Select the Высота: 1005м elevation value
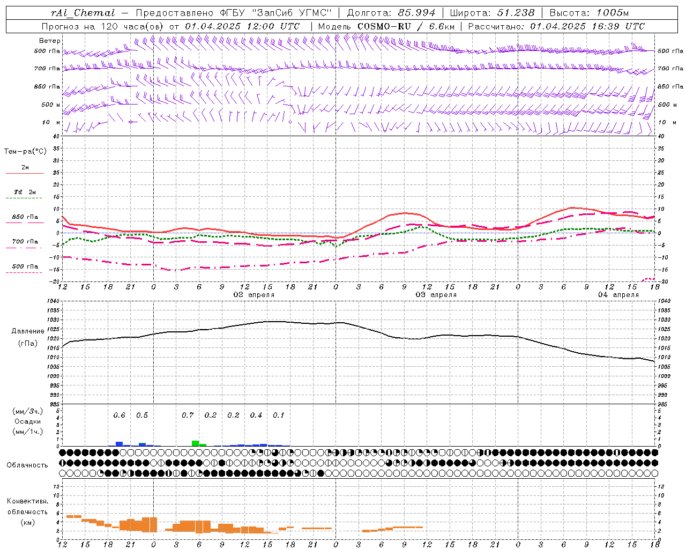 click(589, 13)
